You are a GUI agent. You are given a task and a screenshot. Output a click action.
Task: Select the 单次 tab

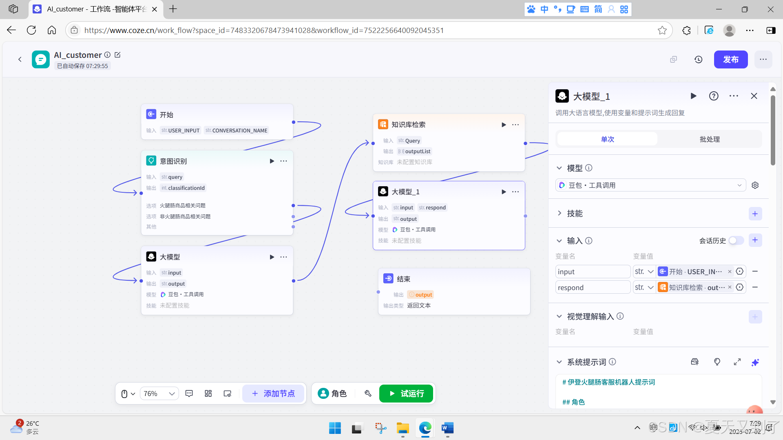click(607, 139)
